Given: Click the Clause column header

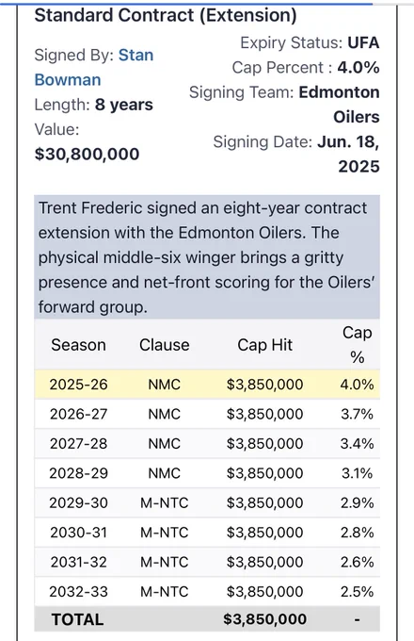Looking at the screenshot, I should (x=165, y=345).
